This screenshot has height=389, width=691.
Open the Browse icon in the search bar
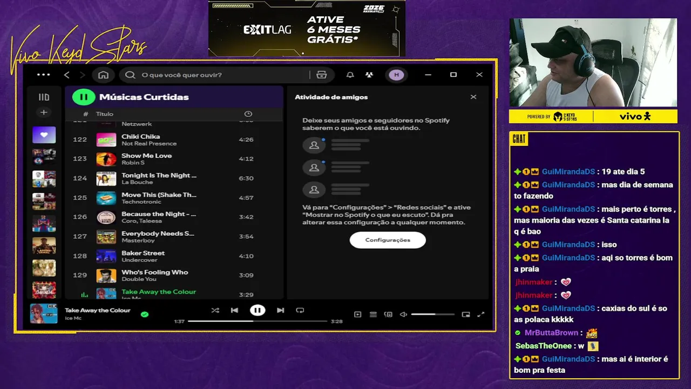[322, 75]
